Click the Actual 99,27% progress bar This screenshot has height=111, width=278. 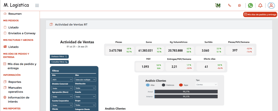(186, 91)
